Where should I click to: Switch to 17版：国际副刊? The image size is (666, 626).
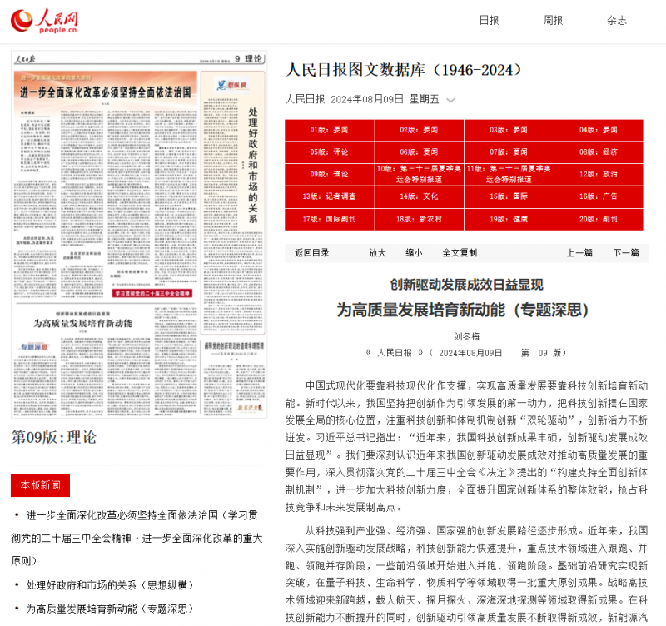pos(330,219)
